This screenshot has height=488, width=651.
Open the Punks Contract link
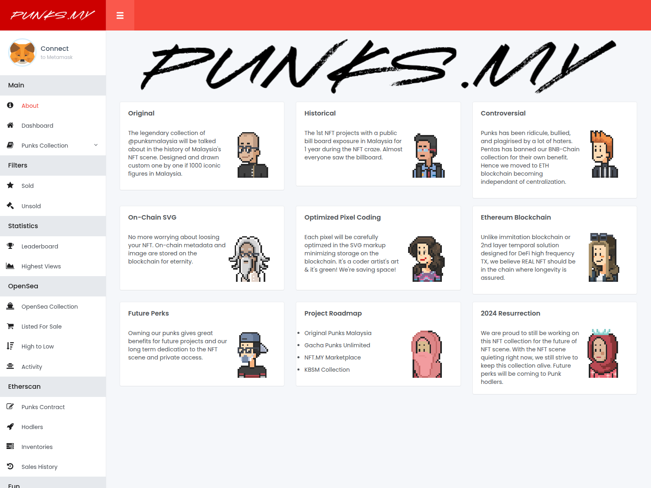click(53, 407)
